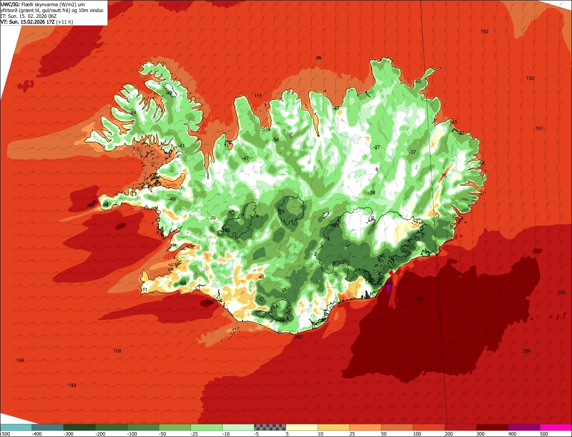The width and height of the screenshot is (572, 437).
Task: Click the 20 value in west Iceland
Action: coord(213,218)
